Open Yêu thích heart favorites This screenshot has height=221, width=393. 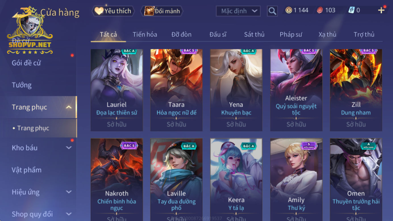(113, 11)
